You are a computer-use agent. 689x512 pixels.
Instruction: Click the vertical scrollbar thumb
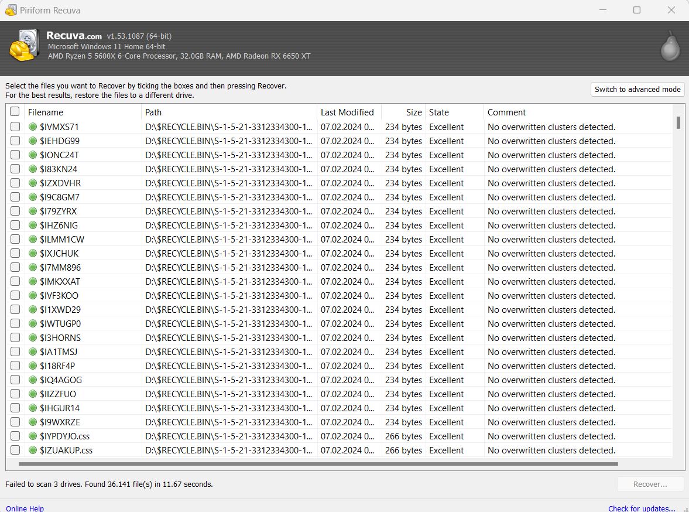click(x=678, y=122)
